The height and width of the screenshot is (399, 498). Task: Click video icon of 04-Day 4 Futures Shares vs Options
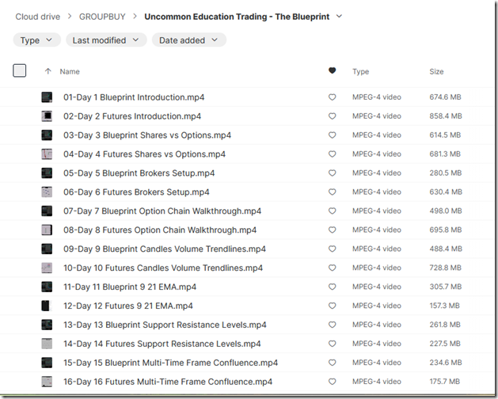coord(47,154)
